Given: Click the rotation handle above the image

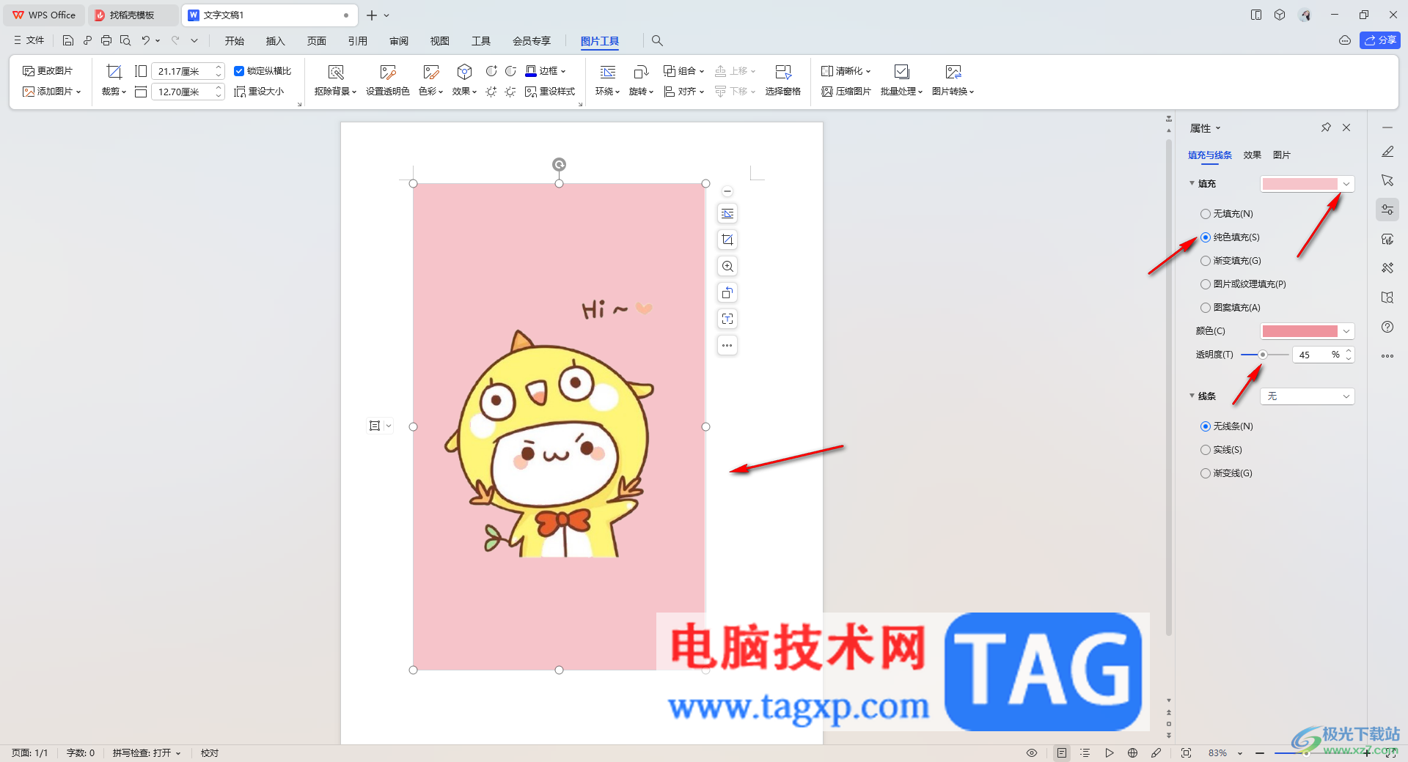Looking at the screenshot, I should [x=559, y=165].
